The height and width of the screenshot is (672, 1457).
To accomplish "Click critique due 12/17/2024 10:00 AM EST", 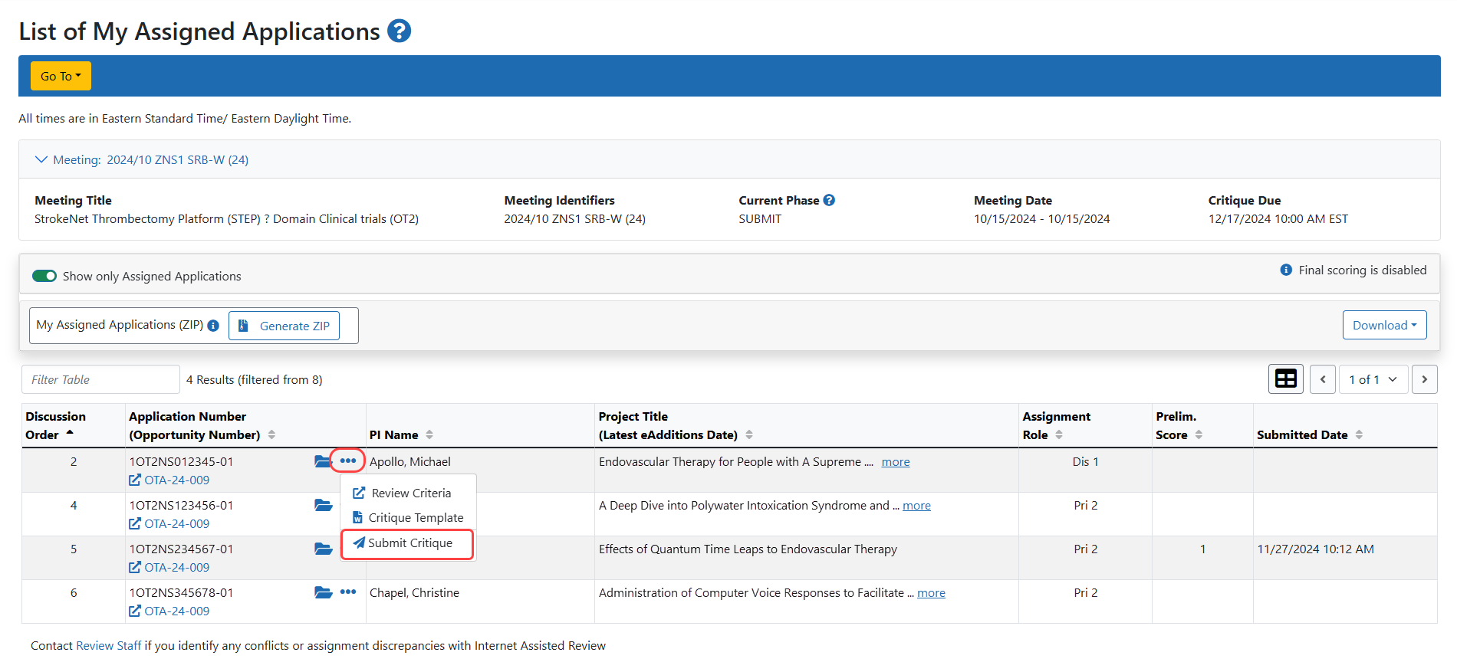I will pyautogui.click(x=1278, y=219).
